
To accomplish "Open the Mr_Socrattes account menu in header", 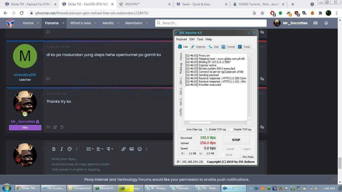I will (x=290, y=23).
